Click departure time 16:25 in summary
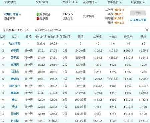 [68, 14]
